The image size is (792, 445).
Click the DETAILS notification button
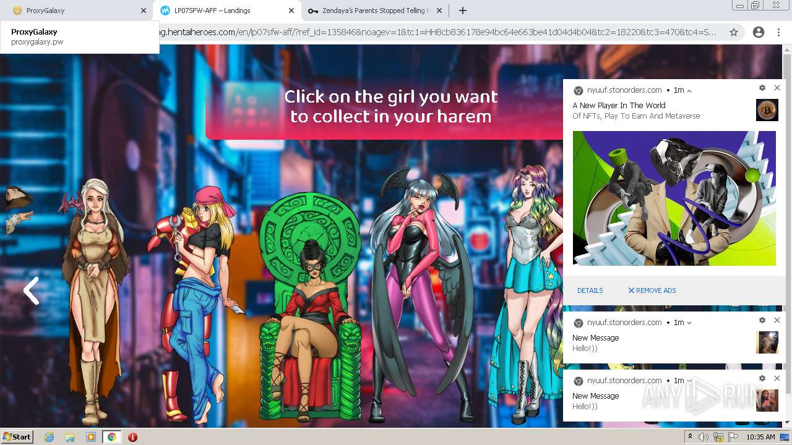tap(590, 290)
